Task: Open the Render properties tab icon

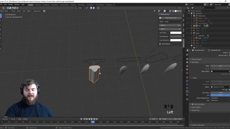Action: coord(187,59)
